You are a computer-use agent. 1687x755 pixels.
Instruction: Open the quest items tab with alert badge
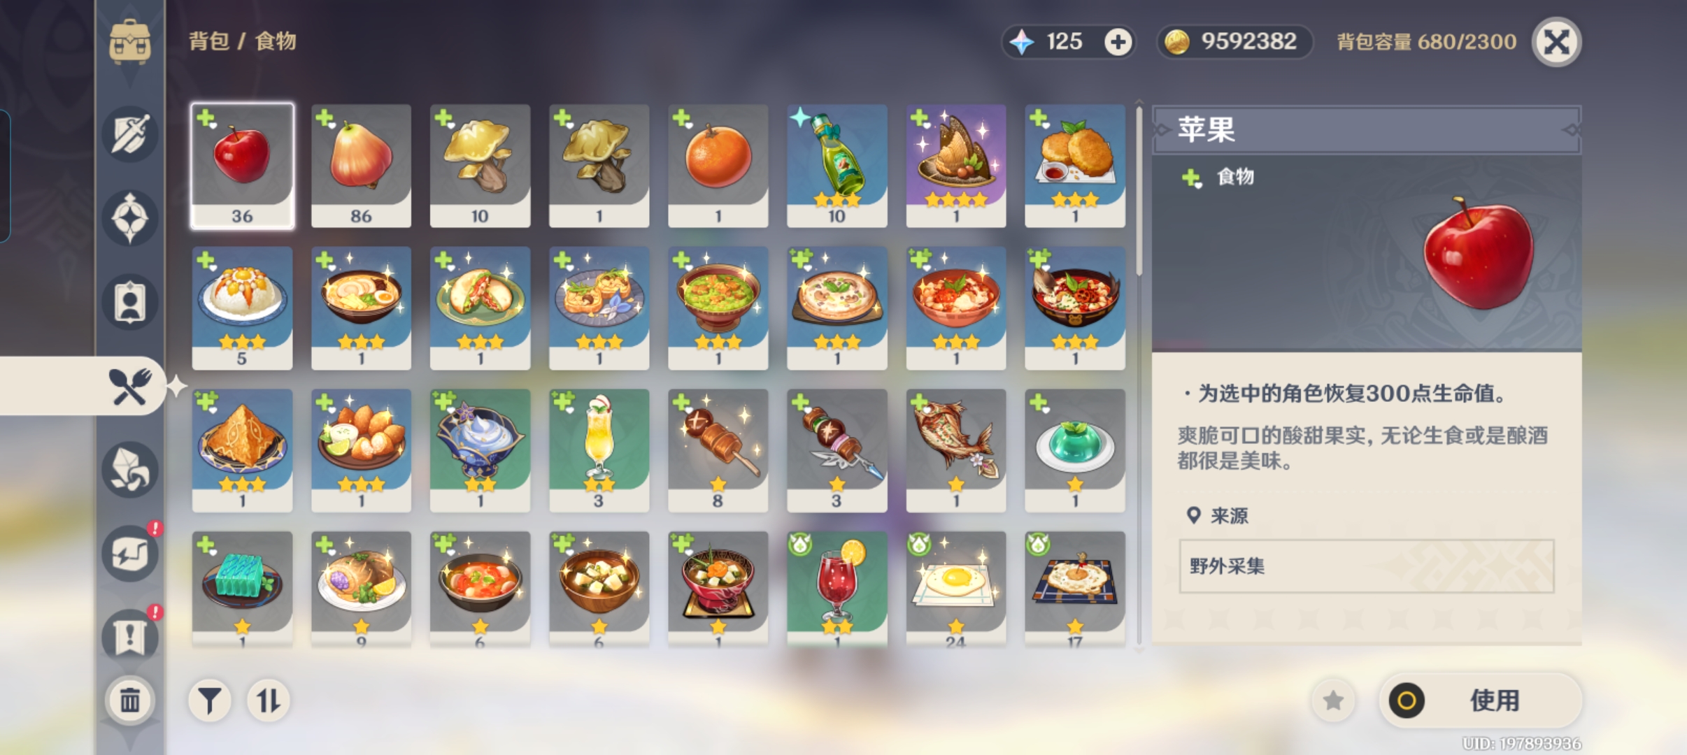pos(130,636)
